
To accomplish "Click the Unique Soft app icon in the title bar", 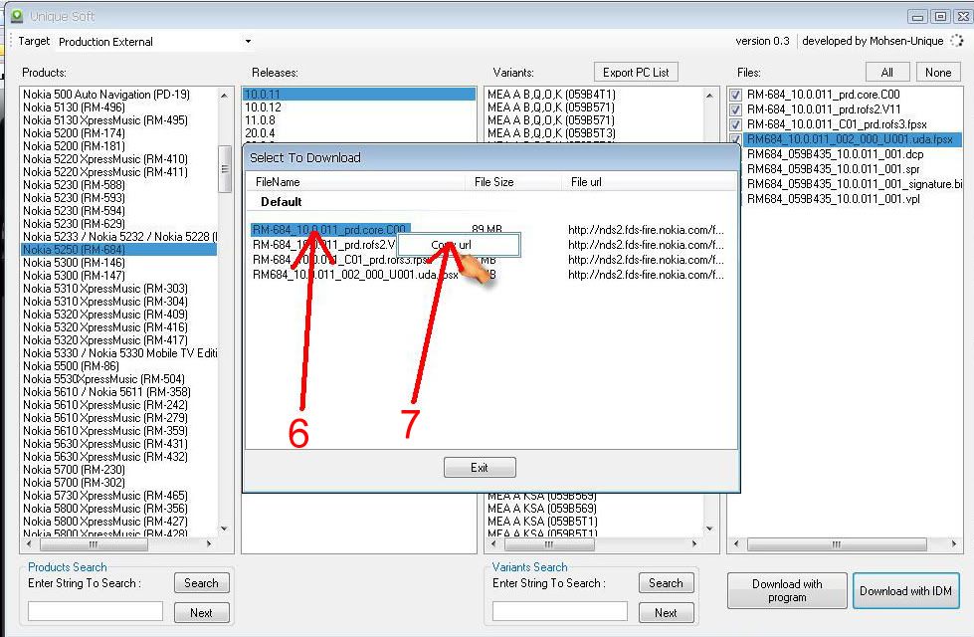I will pyautogui.click(x=16, y=16).
